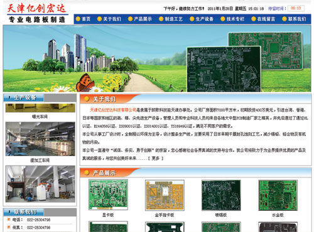
Task: Open the 湿加工车间 workshop photo
Action: pos(40,139)
